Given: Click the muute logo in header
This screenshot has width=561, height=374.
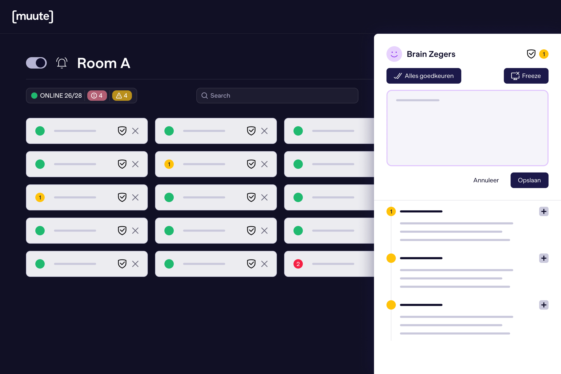Looking at the screenshot, I should [33, 16].
